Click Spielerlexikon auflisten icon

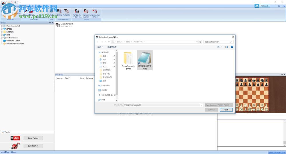point(95,13)
